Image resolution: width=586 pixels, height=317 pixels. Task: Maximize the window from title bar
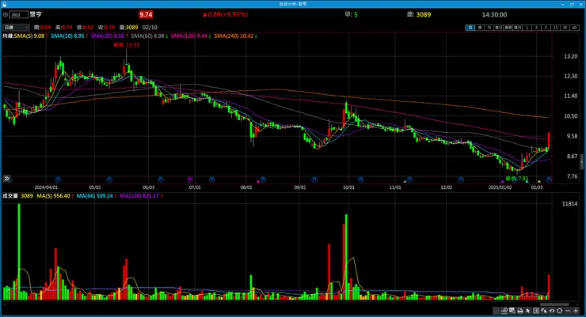click(572, 4)
